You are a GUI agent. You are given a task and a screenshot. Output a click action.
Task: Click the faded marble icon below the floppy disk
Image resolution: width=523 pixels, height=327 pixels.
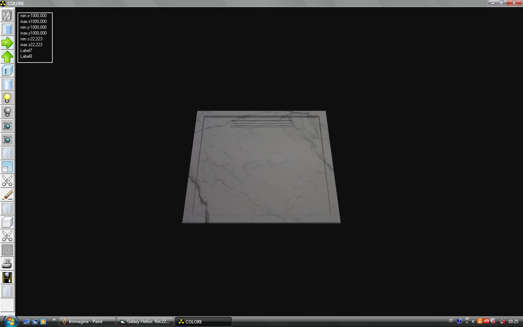pyautogui.click(x=7, y=291)
